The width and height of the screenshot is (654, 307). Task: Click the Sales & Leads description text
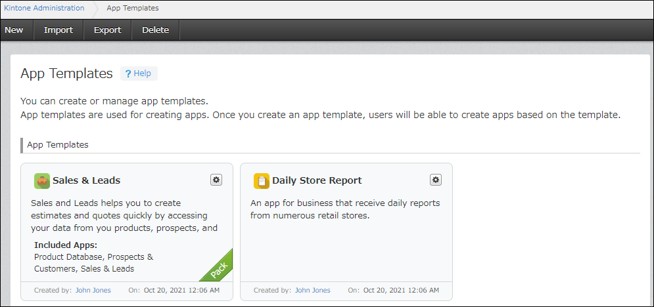pyautogui.click(x=124, y=216)
